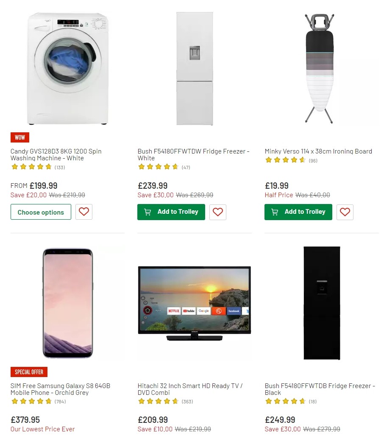Favourite the Minky Verso ironing board
Viewport: 384px width, 436px height.
click(345, 212)
